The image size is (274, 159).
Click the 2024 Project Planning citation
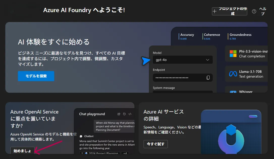[100, 153]
